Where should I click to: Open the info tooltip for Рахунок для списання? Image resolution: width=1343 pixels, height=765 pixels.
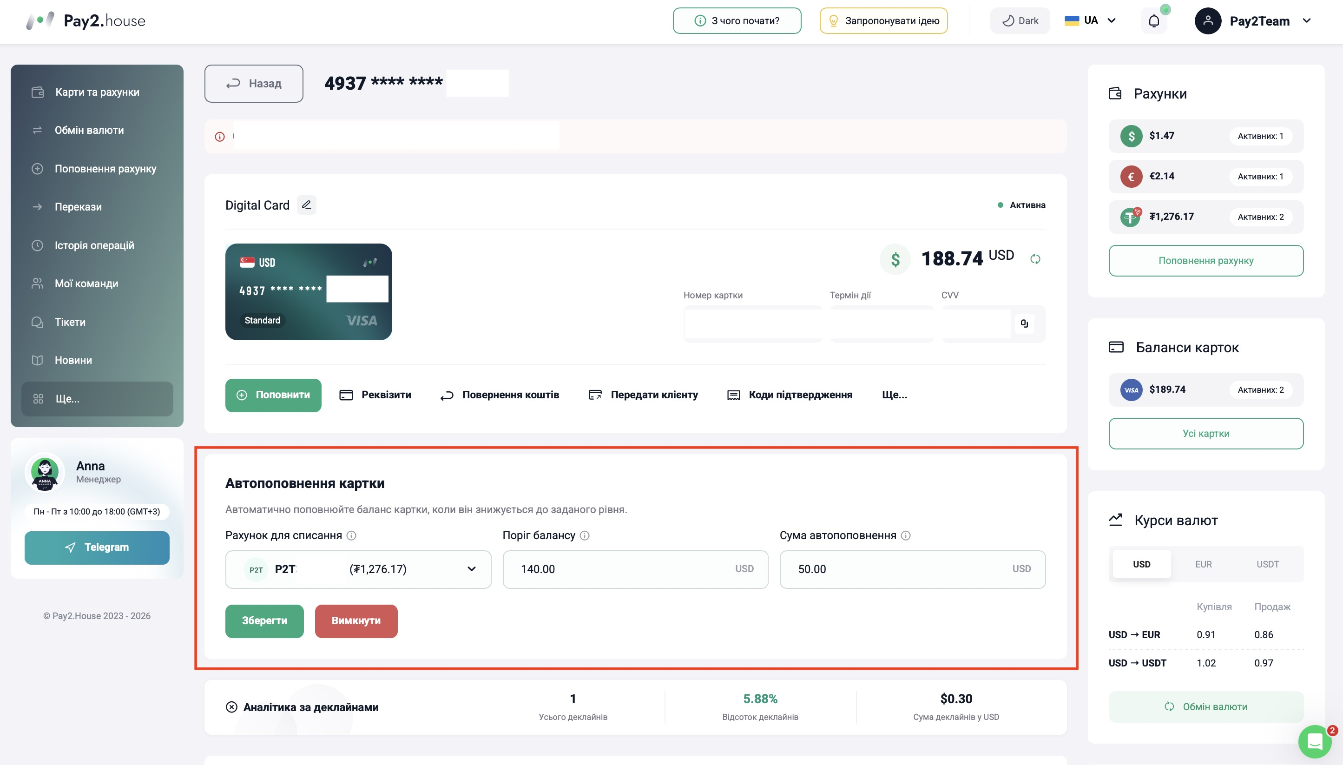click(351, 535)
